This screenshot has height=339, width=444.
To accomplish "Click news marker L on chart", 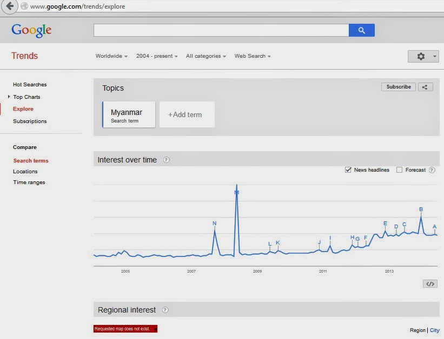I will coord(270,243).
